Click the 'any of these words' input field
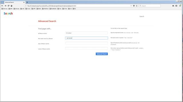The image size is (183, 102). point(86,43)
